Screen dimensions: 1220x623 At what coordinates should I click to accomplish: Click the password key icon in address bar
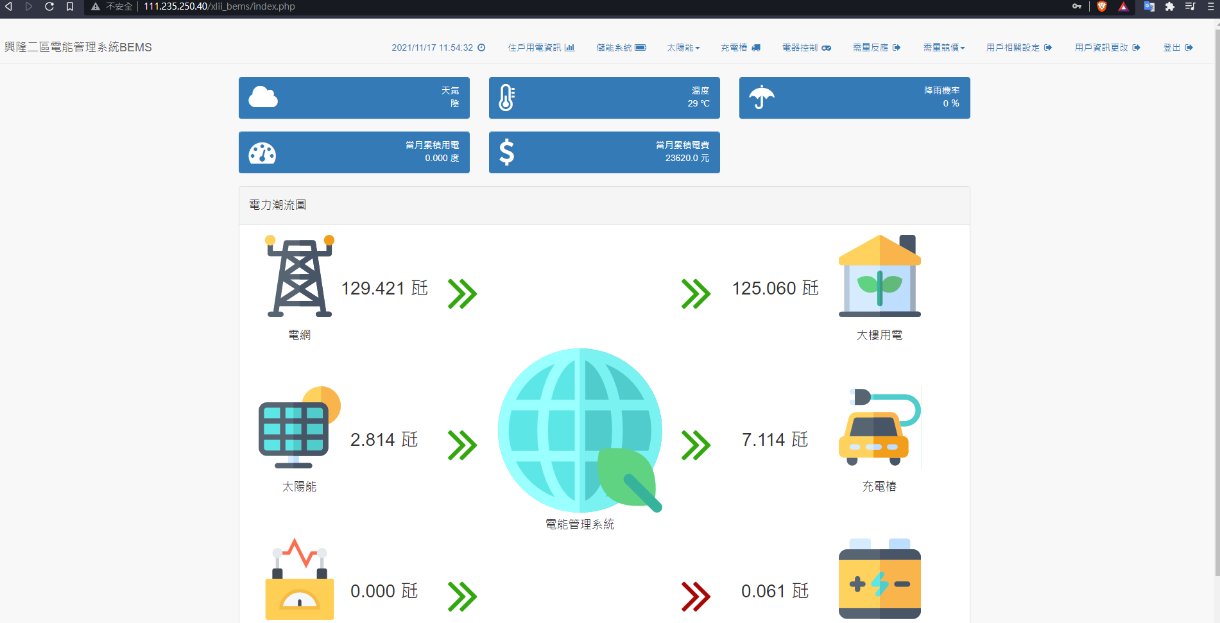[x=1077, y=6]
